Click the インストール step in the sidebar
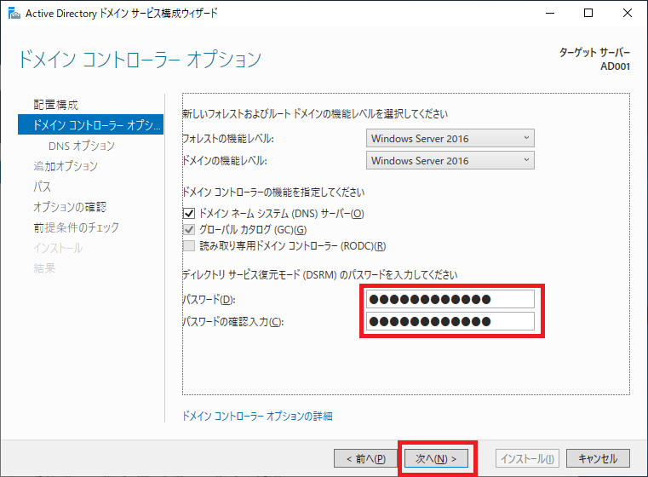 (58, 248)
